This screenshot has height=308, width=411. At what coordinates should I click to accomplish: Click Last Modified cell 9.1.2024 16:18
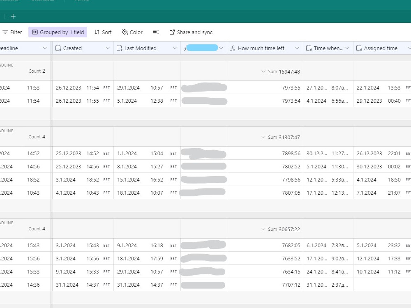[147, 245]
